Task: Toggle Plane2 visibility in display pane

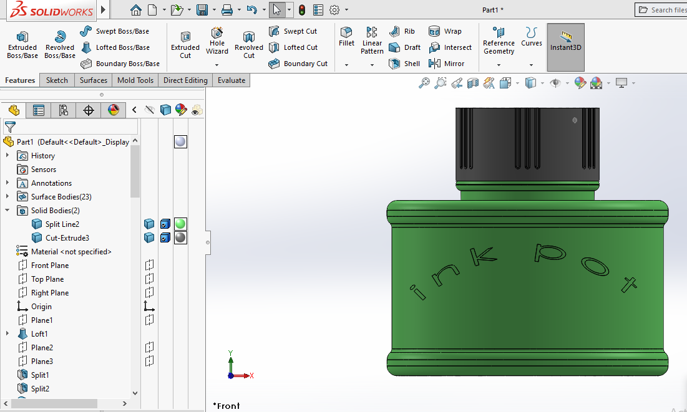Action: point(149,347)
